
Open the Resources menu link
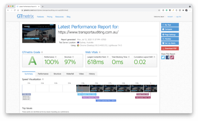59,17
